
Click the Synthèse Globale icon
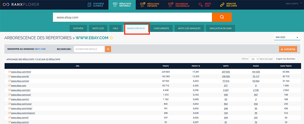click(x=89, y=5)
